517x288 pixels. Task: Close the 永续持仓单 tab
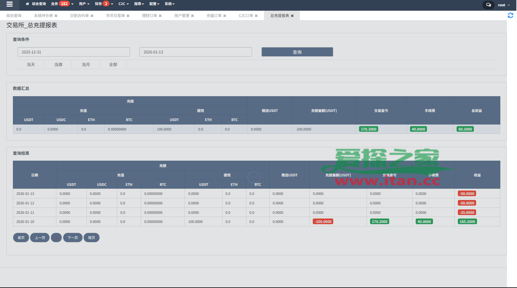[x=56, y=16]
